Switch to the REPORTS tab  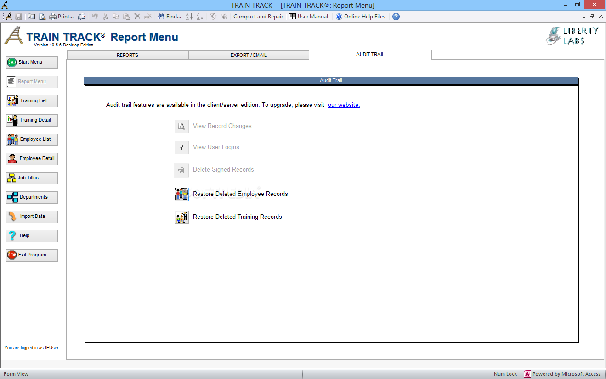(x=128, y=55)
